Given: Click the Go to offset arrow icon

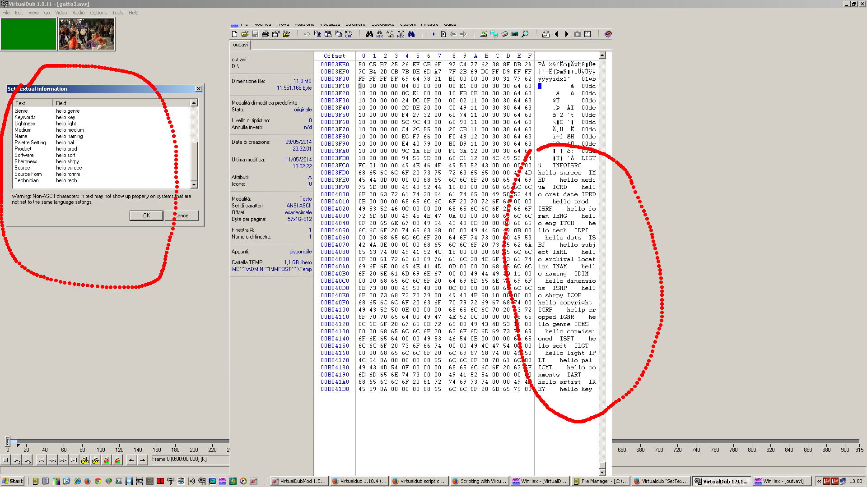Looking at the screenshot, I should [432, 34].
